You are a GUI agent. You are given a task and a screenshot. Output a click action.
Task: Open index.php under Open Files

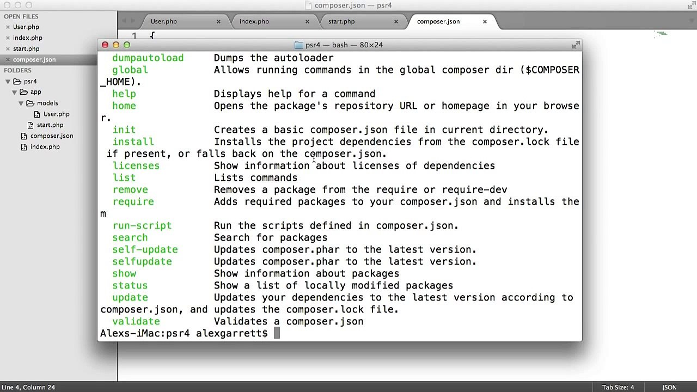point(28,38)
